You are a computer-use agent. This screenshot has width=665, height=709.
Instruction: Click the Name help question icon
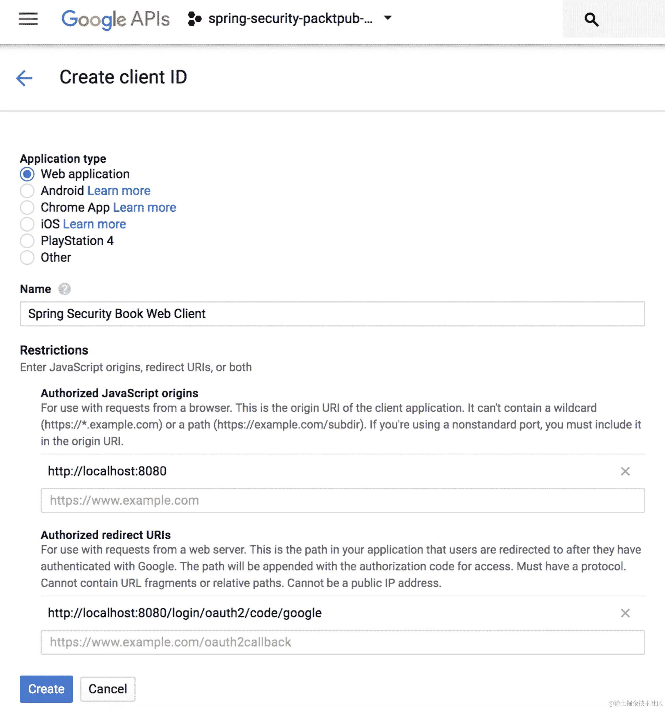[64, 289]
